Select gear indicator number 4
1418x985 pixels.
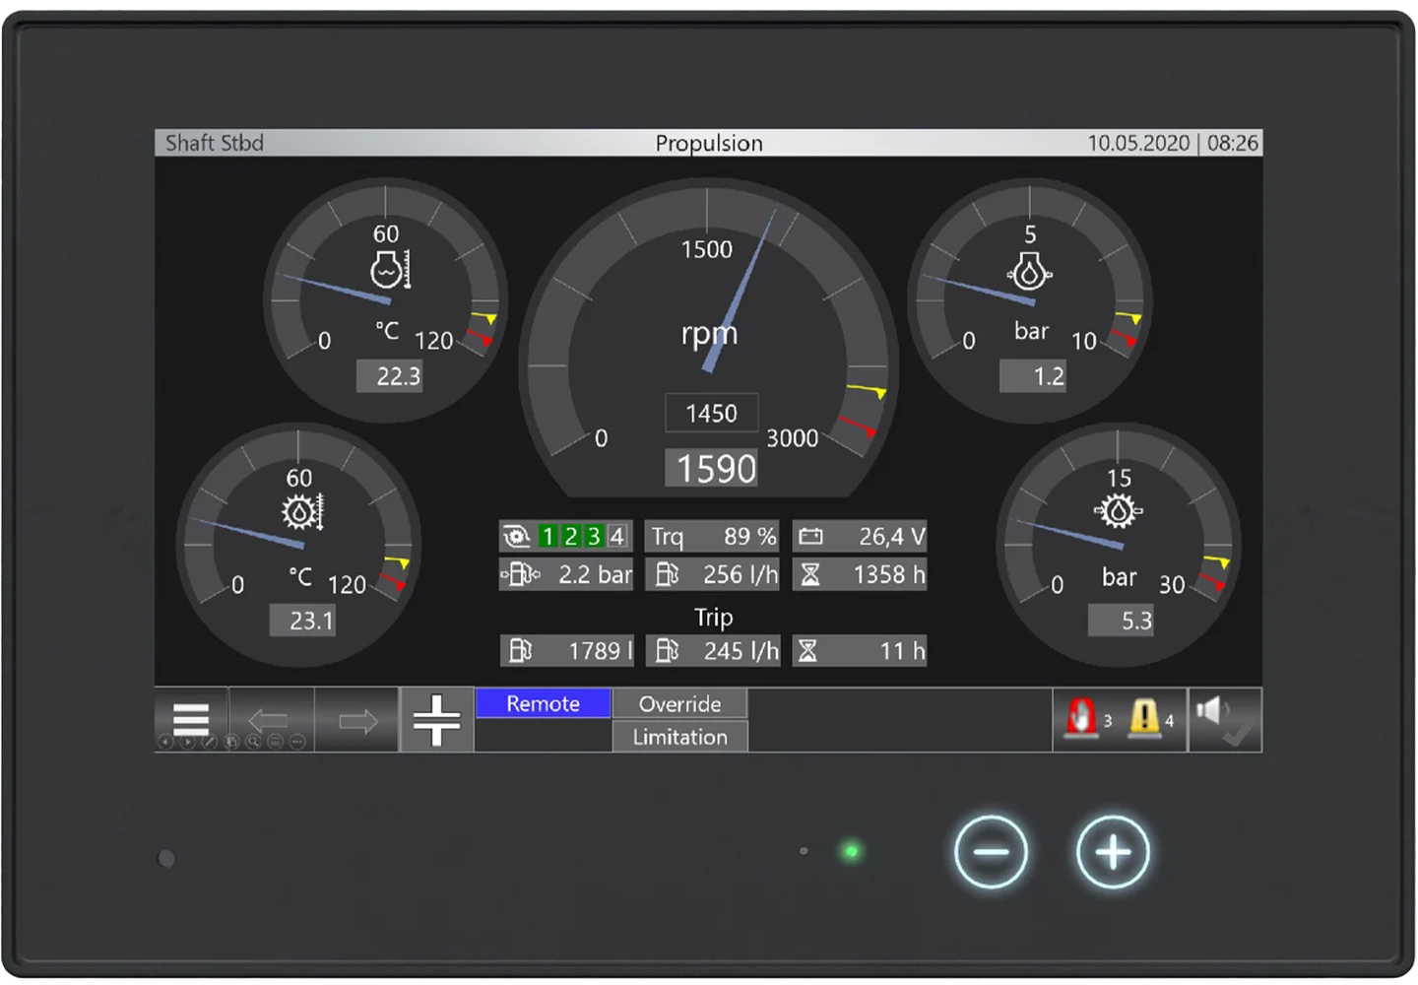point(616,536)
